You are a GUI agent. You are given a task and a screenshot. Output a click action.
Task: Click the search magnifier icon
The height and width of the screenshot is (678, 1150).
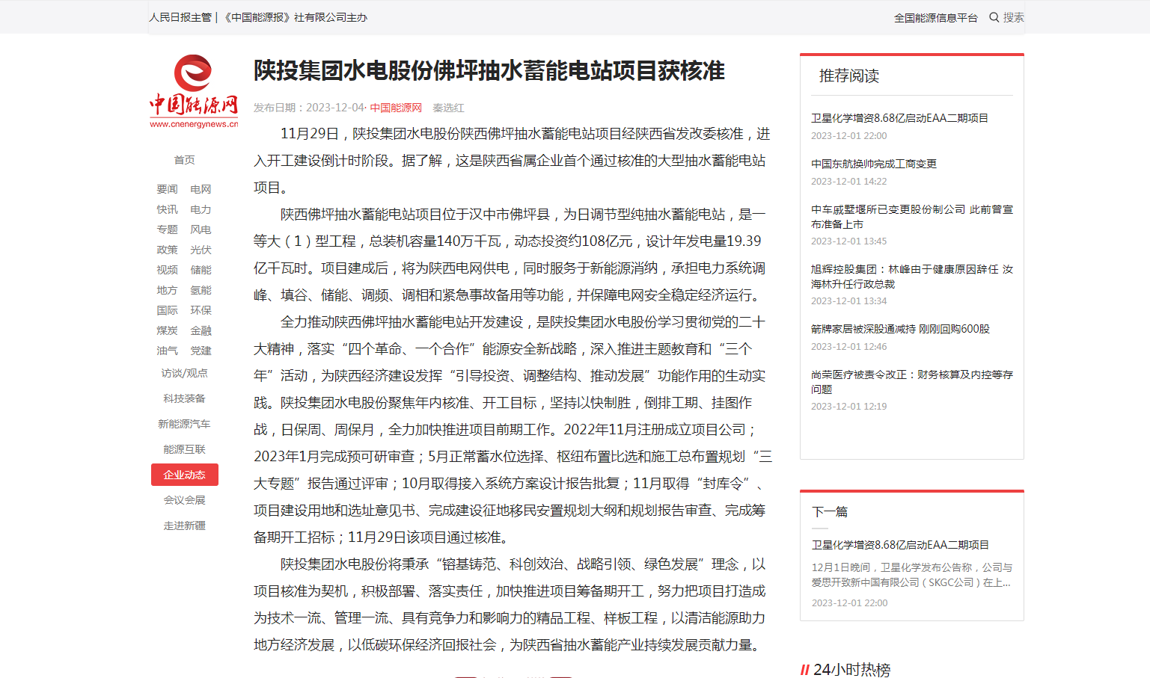(994, 17)
